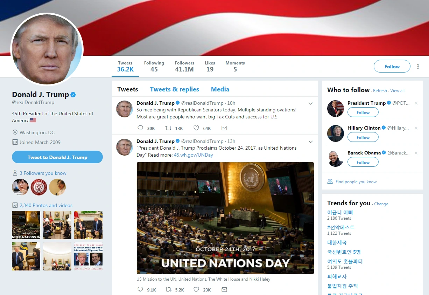Reply to the Republican Senators tweet
The image size is (429, 295).
pyautogui.click(x=140, y=128)
